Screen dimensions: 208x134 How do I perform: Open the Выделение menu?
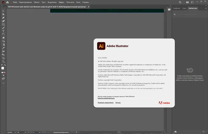tap(52, 2)
